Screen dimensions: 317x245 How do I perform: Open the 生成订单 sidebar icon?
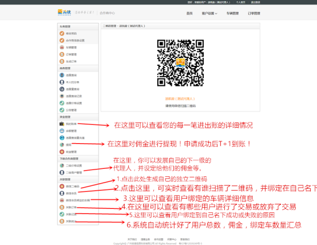[62, 61]
